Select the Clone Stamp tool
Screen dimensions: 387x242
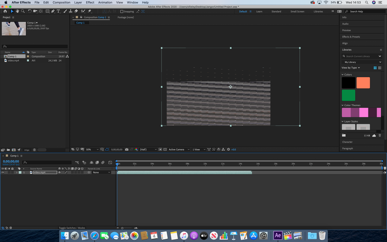point(70,11)
